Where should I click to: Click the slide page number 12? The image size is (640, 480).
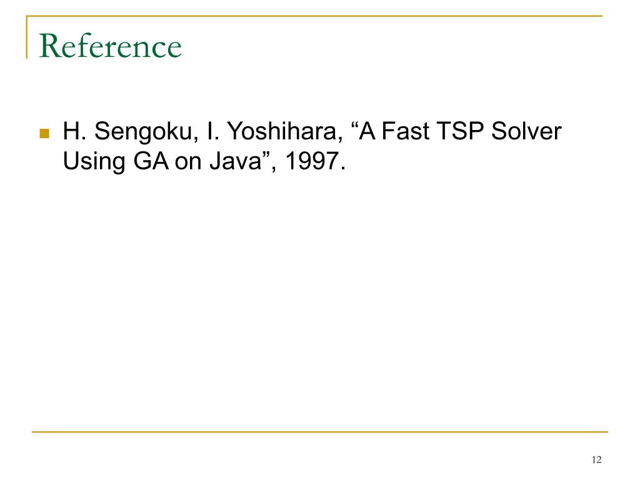click(x=596, y=459)
